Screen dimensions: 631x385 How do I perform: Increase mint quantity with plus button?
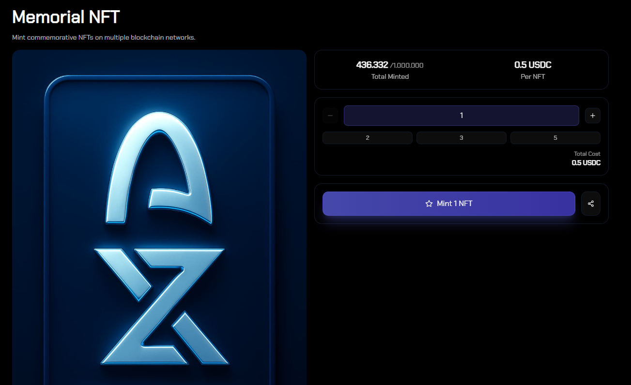(592, 116)
